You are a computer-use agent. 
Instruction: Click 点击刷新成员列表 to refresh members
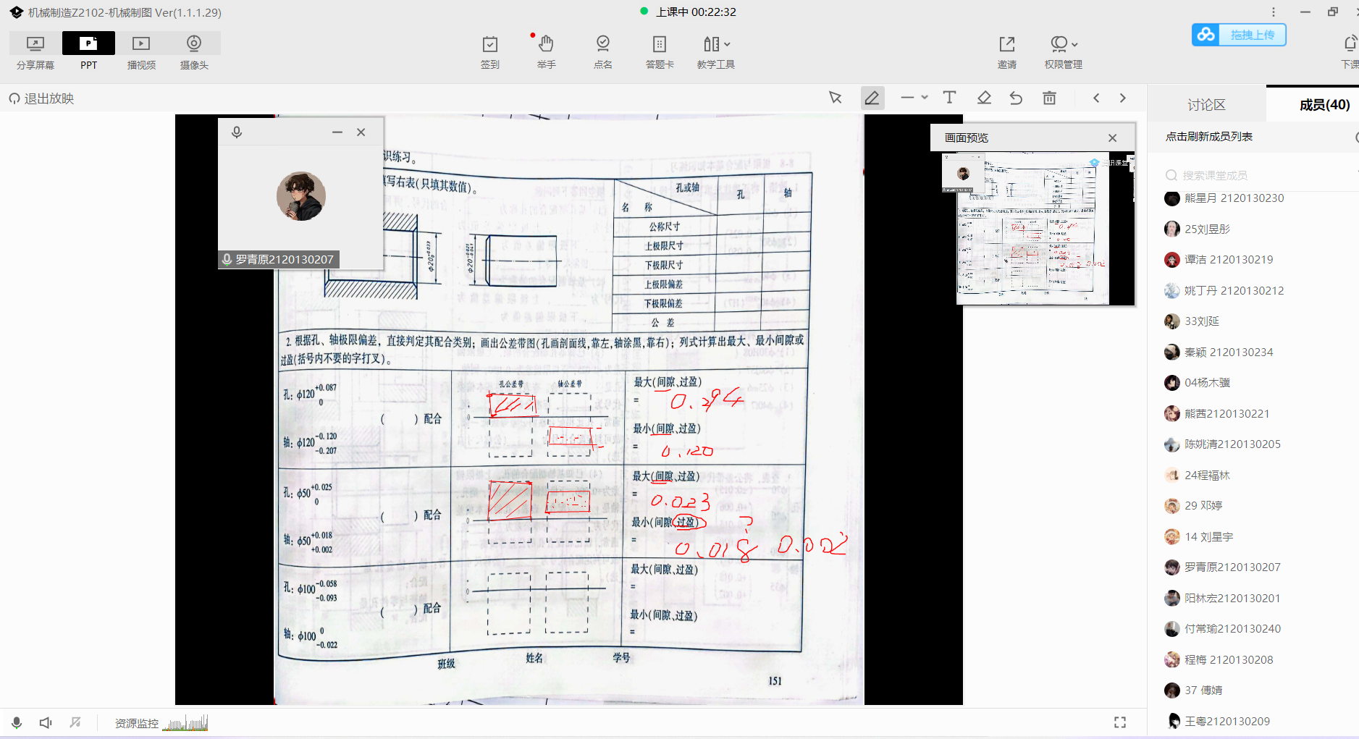point(1208,137)
